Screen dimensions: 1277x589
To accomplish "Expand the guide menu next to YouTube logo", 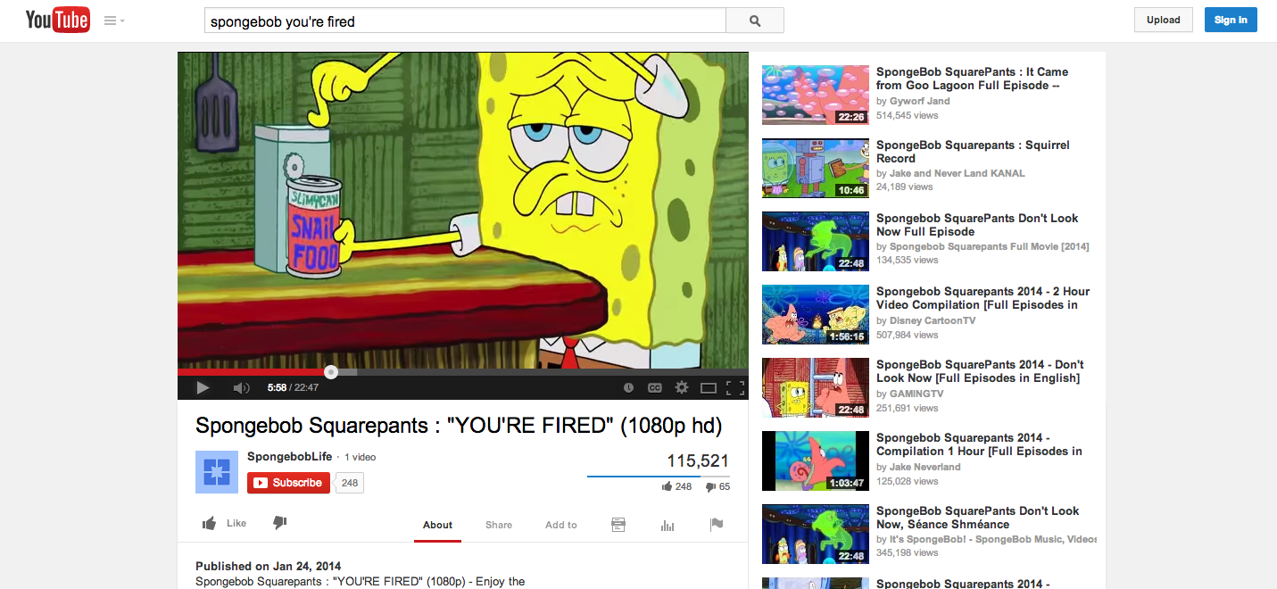I will (114, 21).
